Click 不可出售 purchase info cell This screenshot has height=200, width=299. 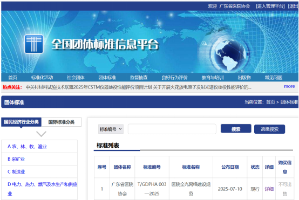click(x=285, y=189)
